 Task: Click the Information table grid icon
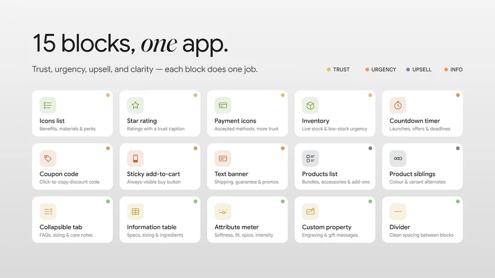[x=136, y=211]
